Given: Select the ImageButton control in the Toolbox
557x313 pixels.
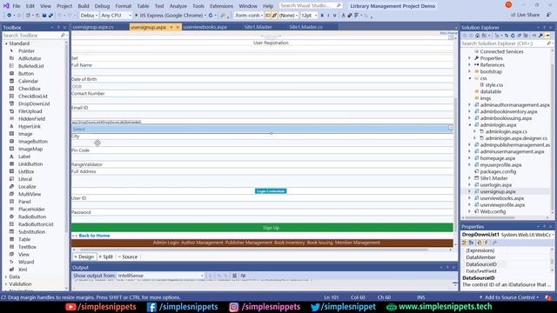Looking at the screenshot, I should tap(33, 141).
